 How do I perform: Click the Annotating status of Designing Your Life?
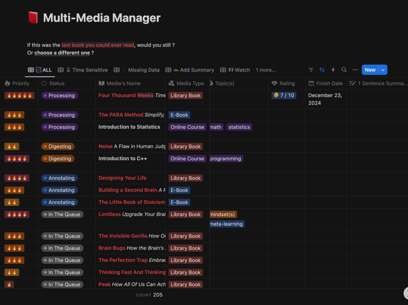point(59,178)
